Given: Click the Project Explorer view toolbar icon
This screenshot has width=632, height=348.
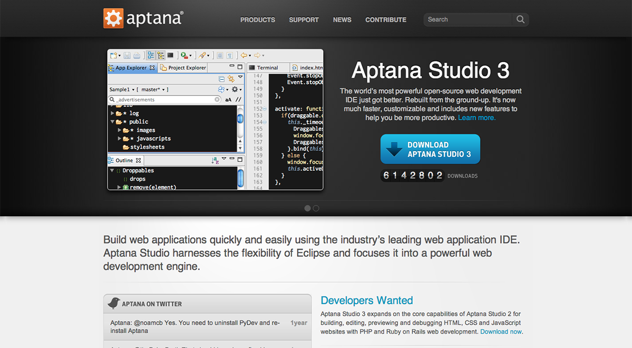Looking at the screenshot, I should coord(160,55).
